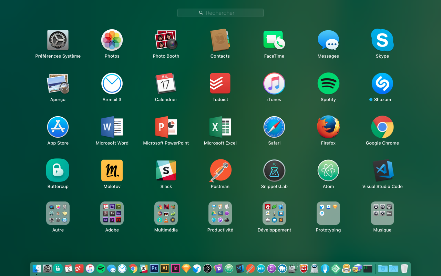Open the Musique folder
Screen dimensions: 441x276
[x=382, y=214]
